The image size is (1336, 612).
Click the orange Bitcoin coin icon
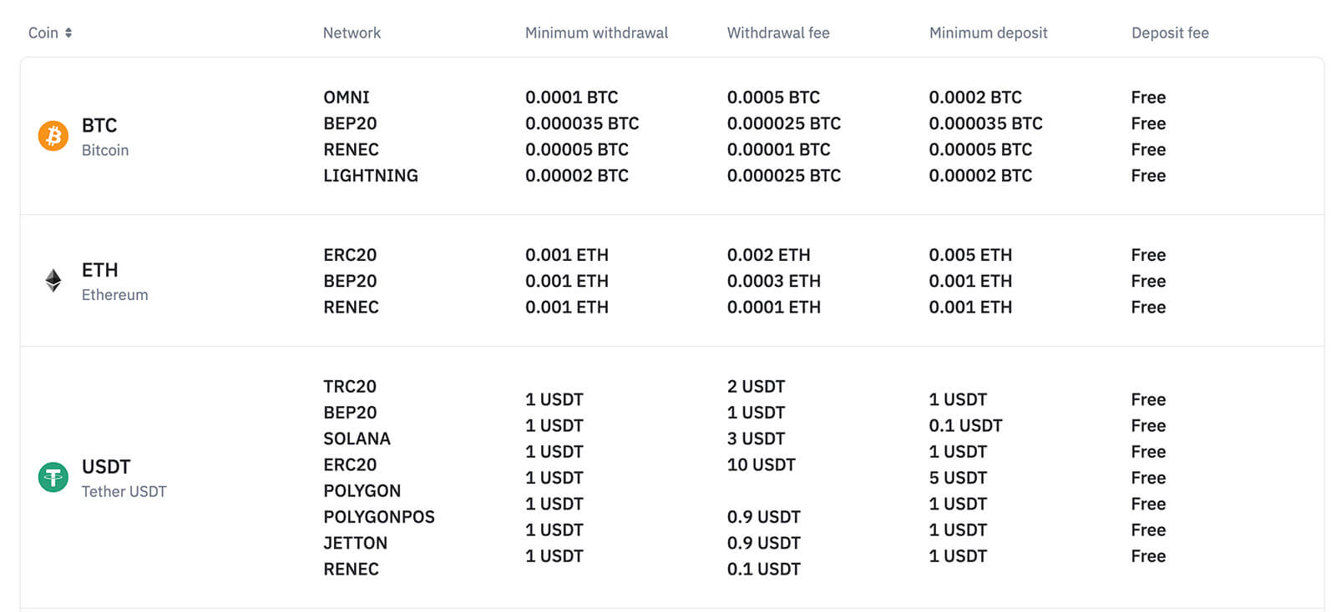click(x=53, y=136)
